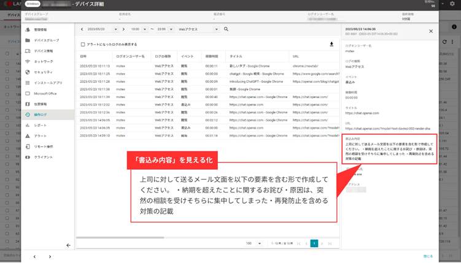
Task: Open デバイス情報 in the sidebar
Action: click(x=43, y=51)
